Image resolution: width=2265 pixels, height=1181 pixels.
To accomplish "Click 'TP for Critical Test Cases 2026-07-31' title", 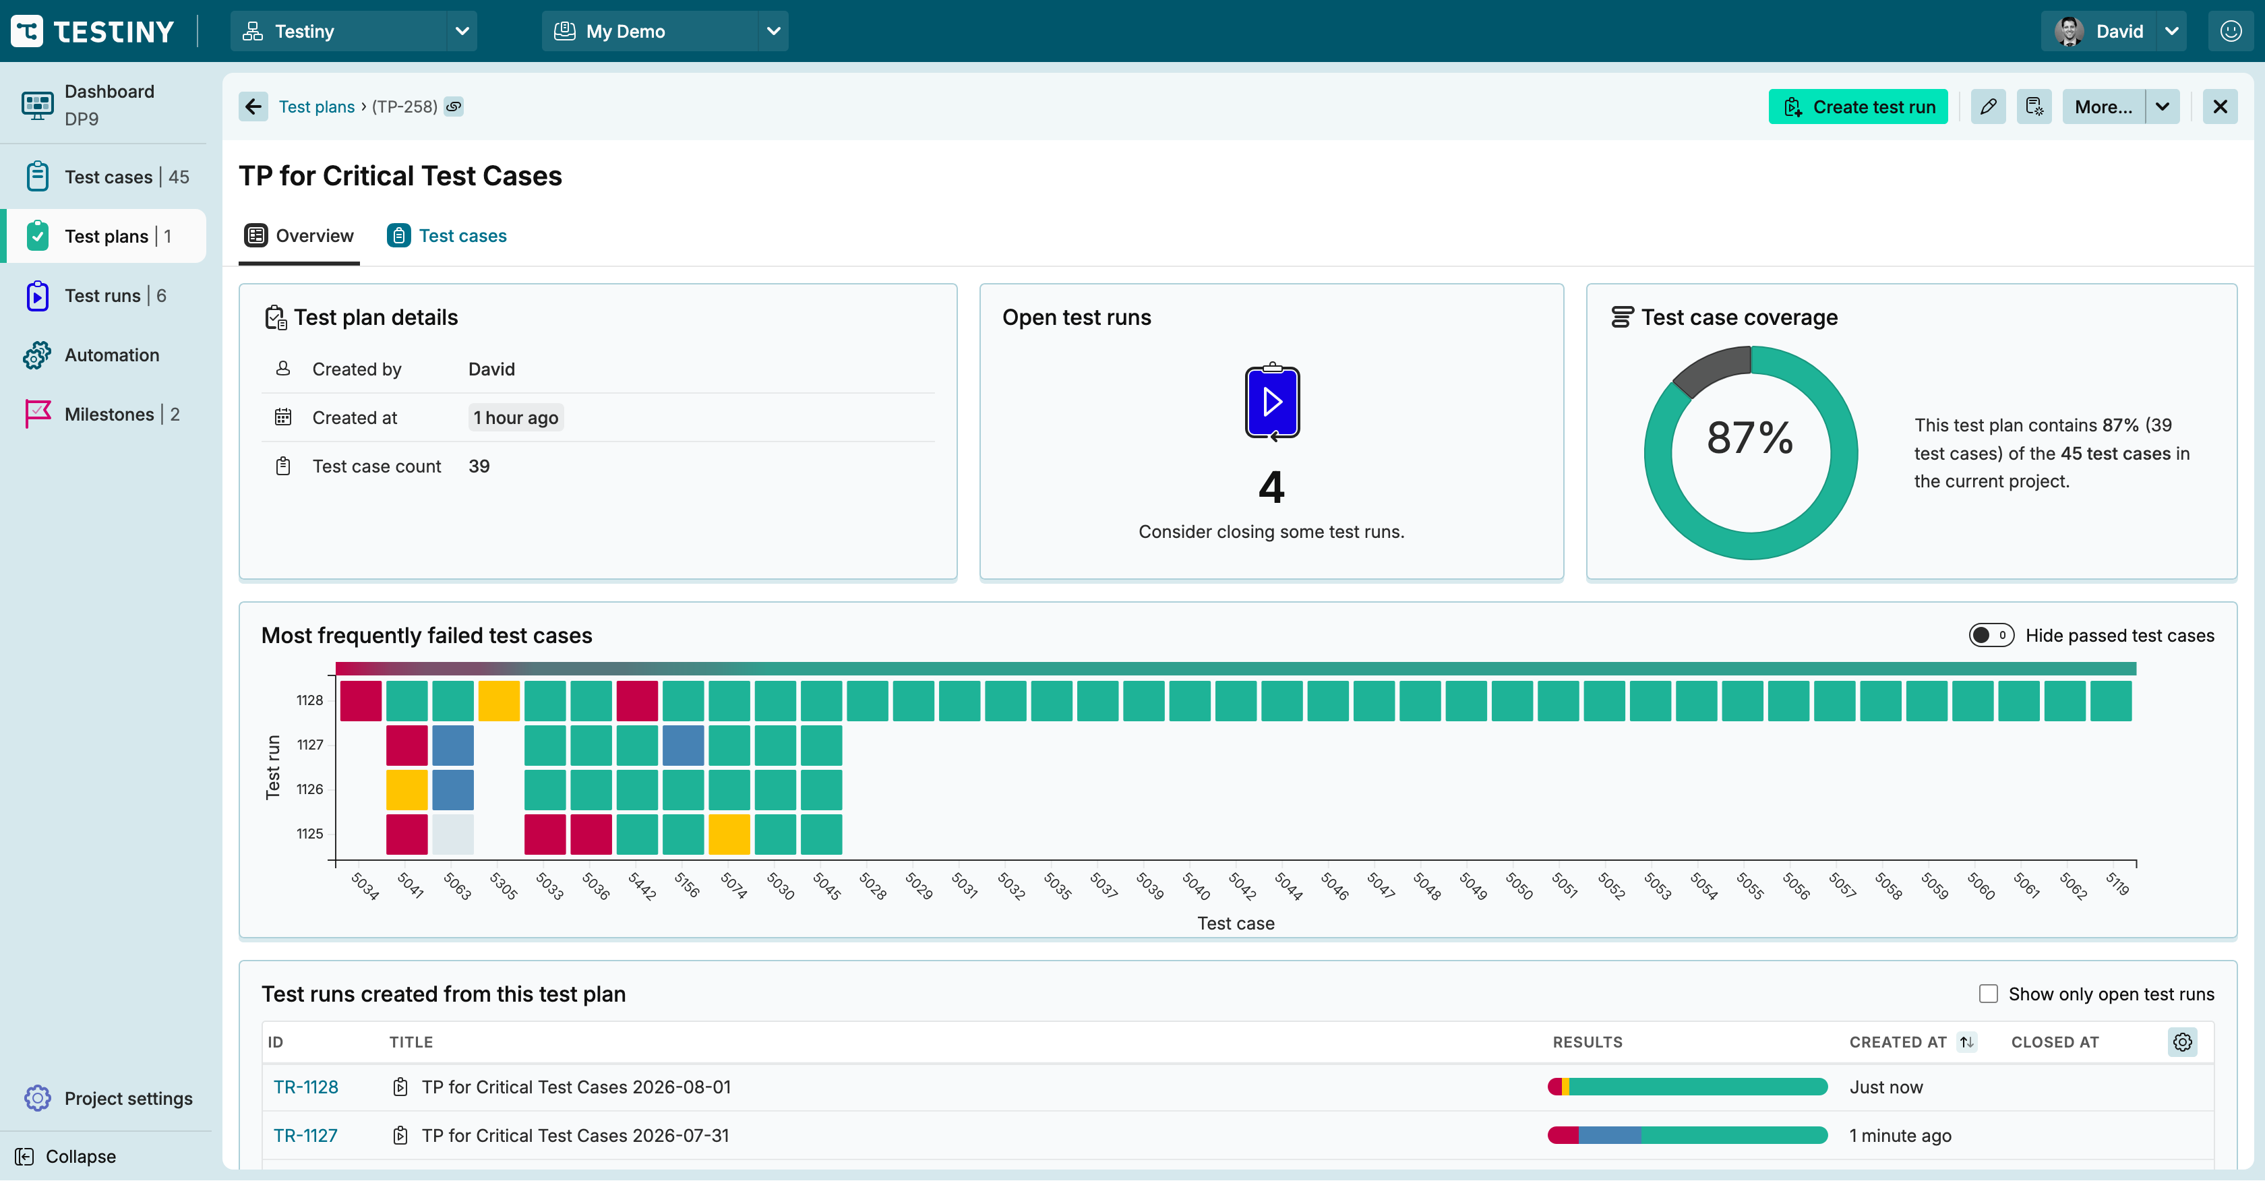I will (x=575, y=1135).
